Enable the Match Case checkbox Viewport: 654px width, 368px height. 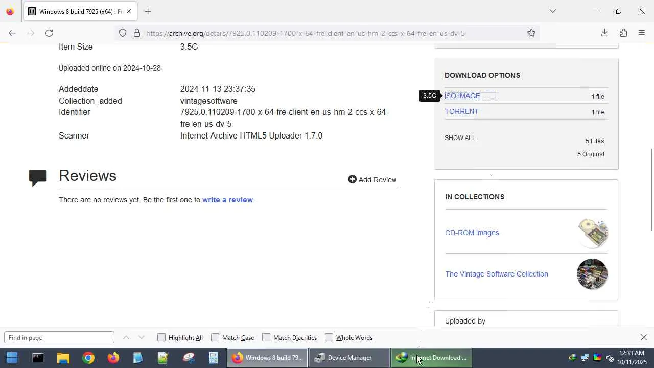click(x=215, y=337)
